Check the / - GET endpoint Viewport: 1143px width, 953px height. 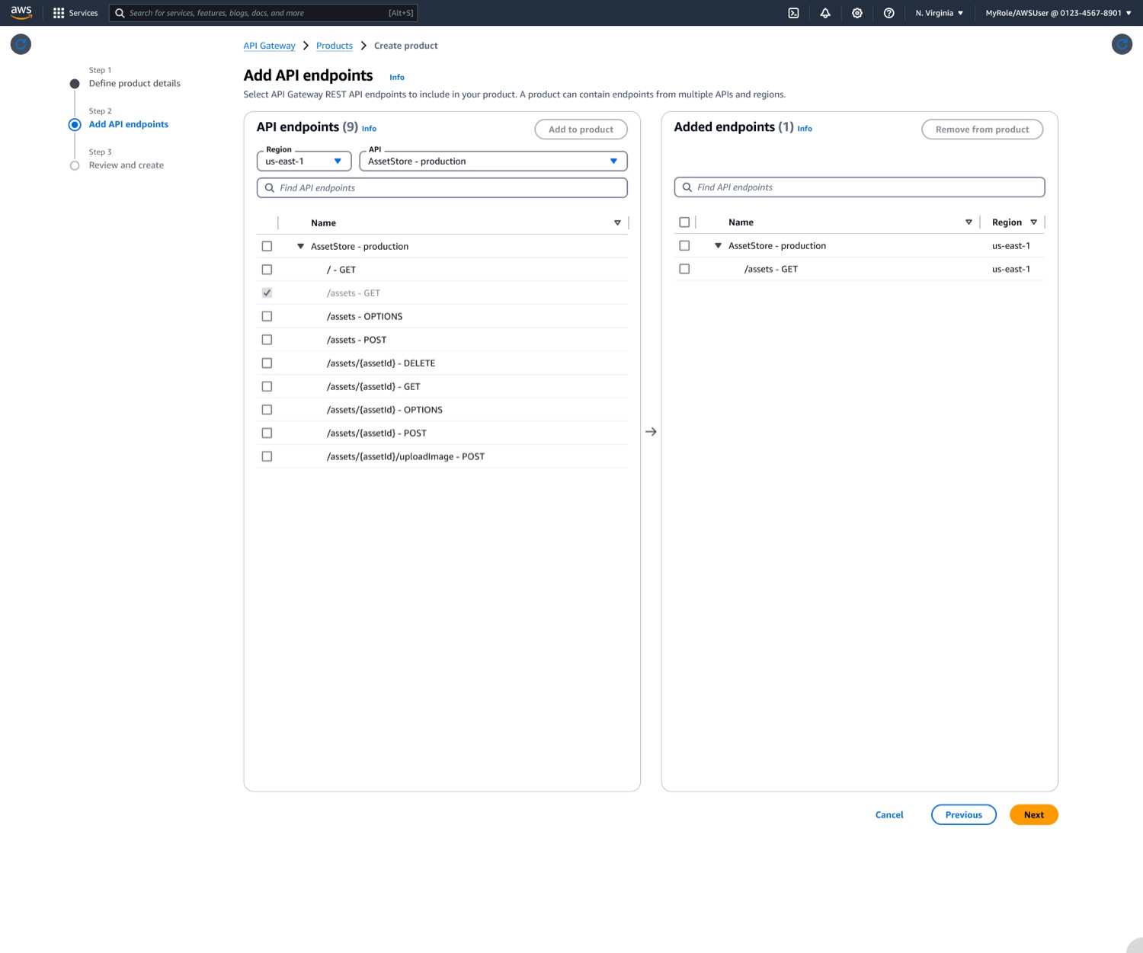[267, 270]
